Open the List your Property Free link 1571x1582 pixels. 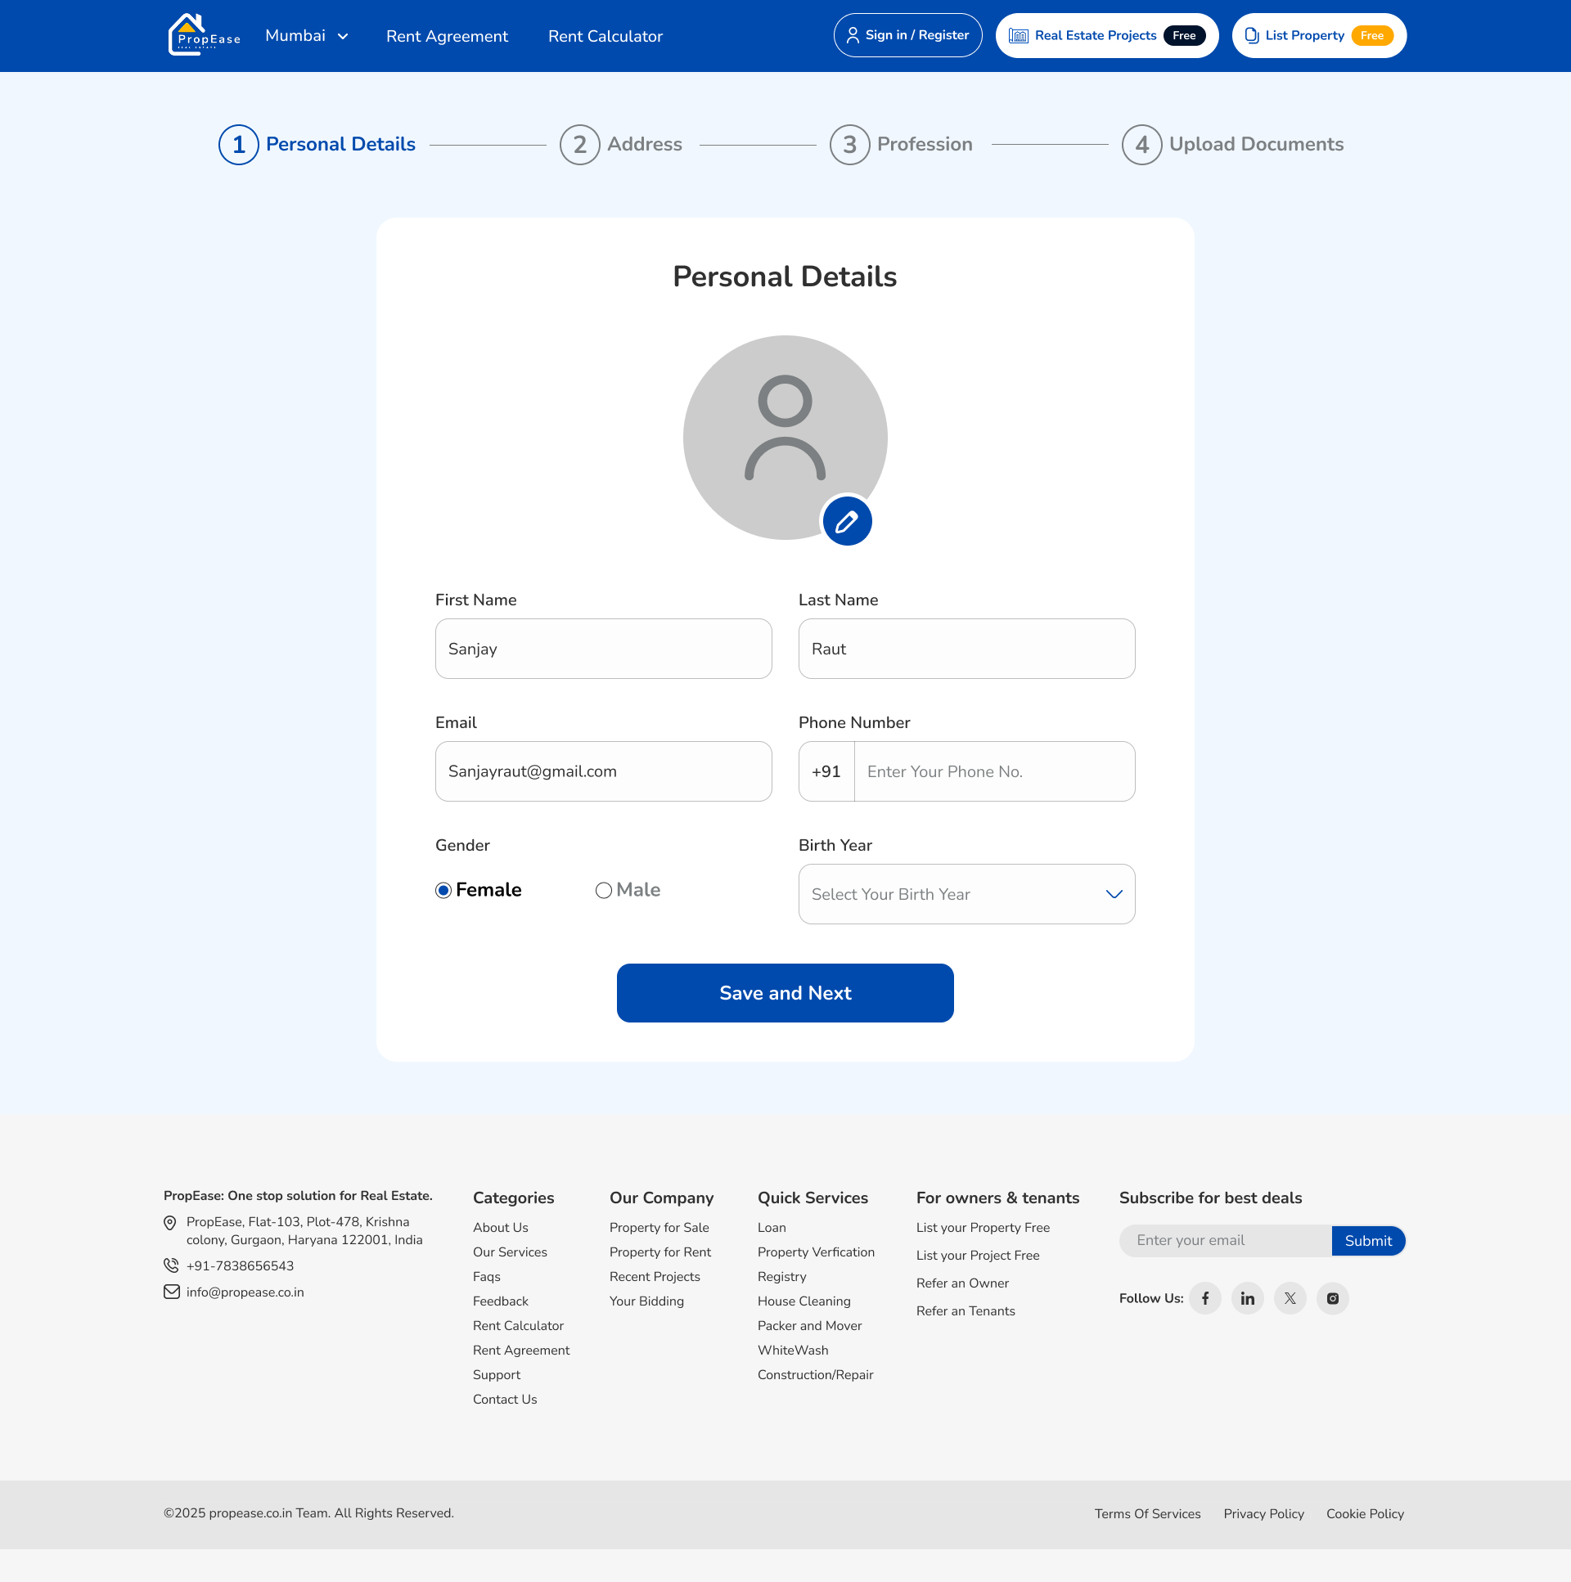coord(983,1228)
